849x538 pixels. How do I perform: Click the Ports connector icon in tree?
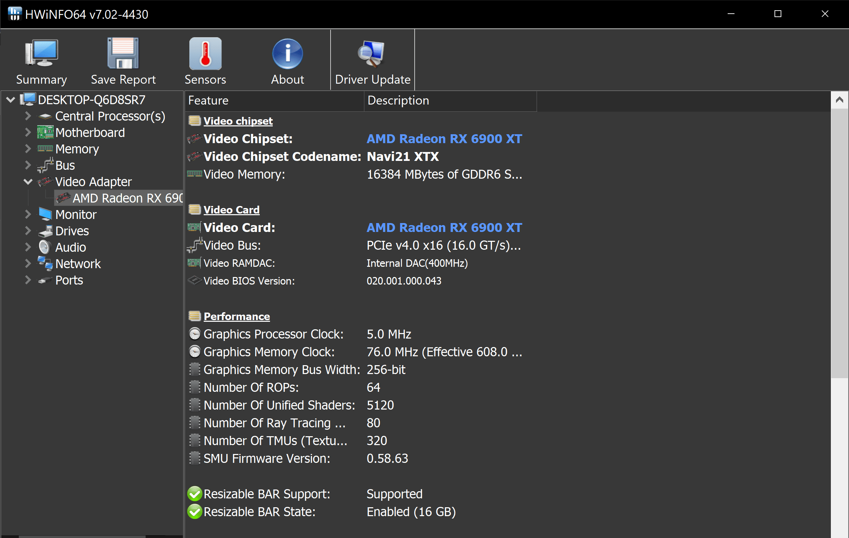click(x=45, y=280)
